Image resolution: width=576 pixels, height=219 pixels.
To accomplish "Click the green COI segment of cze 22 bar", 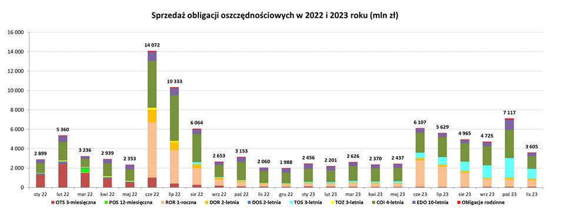I will coord(152,84).
